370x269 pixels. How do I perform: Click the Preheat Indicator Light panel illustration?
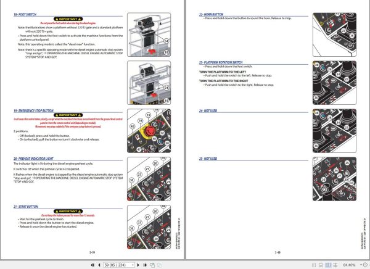coord(149,179)
